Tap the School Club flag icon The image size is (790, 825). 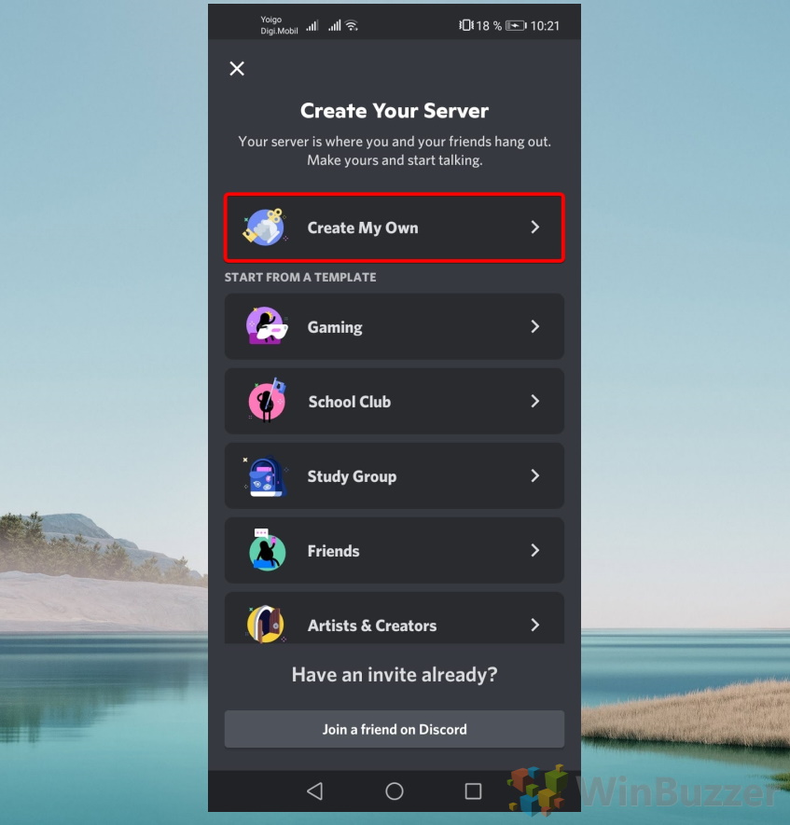tap(267, 401)
